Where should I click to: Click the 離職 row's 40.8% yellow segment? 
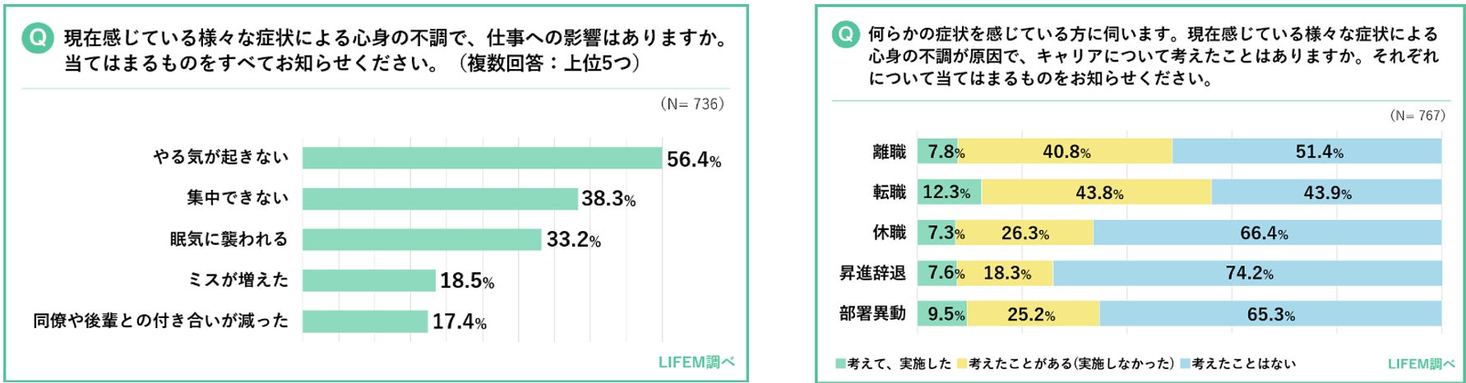click(1066, 151)
